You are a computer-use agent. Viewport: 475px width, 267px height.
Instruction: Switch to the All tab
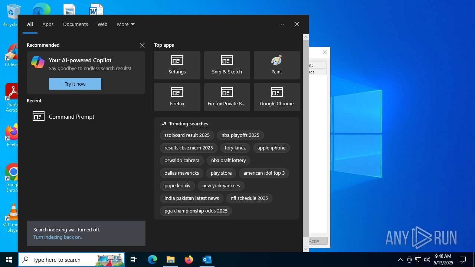coord(30,24)
